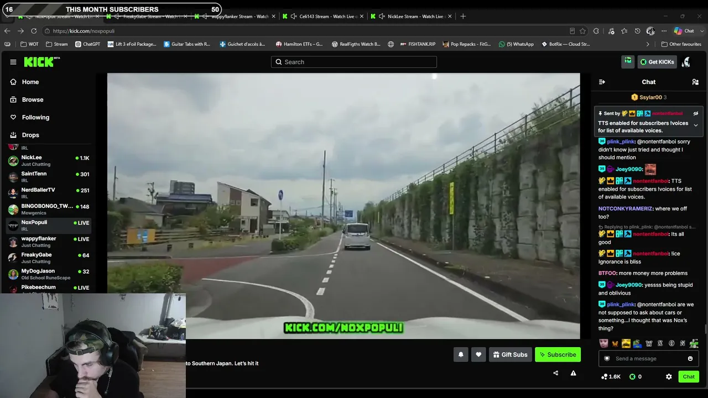This screenshot has width=708, height=398.
Task: Click the green Subscribe button
Action: 558,355
